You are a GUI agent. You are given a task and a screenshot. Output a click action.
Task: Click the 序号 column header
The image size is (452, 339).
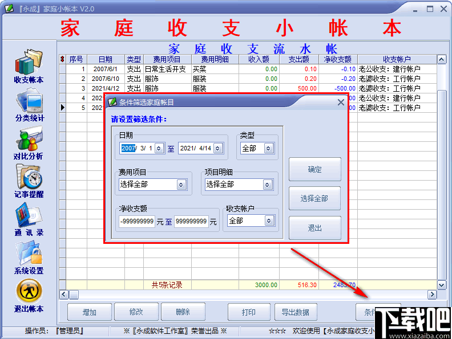point(76,59)
